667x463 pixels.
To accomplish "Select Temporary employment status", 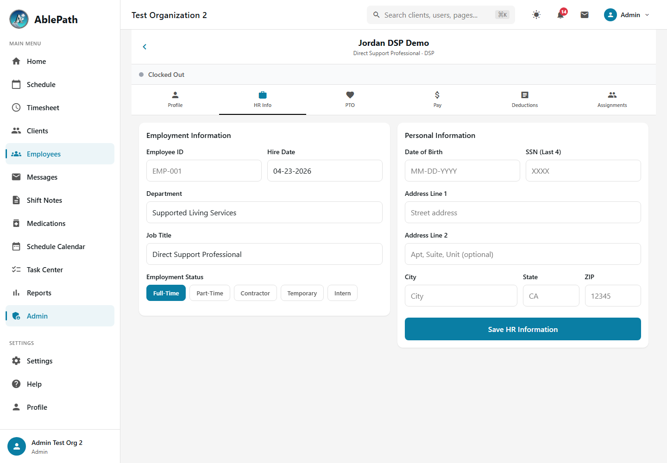I will pos(302,293).
